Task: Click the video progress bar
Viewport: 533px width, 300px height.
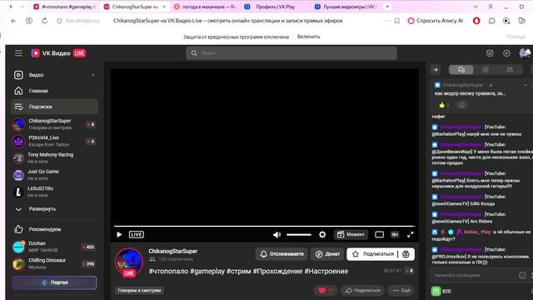Action: point(265,226)
